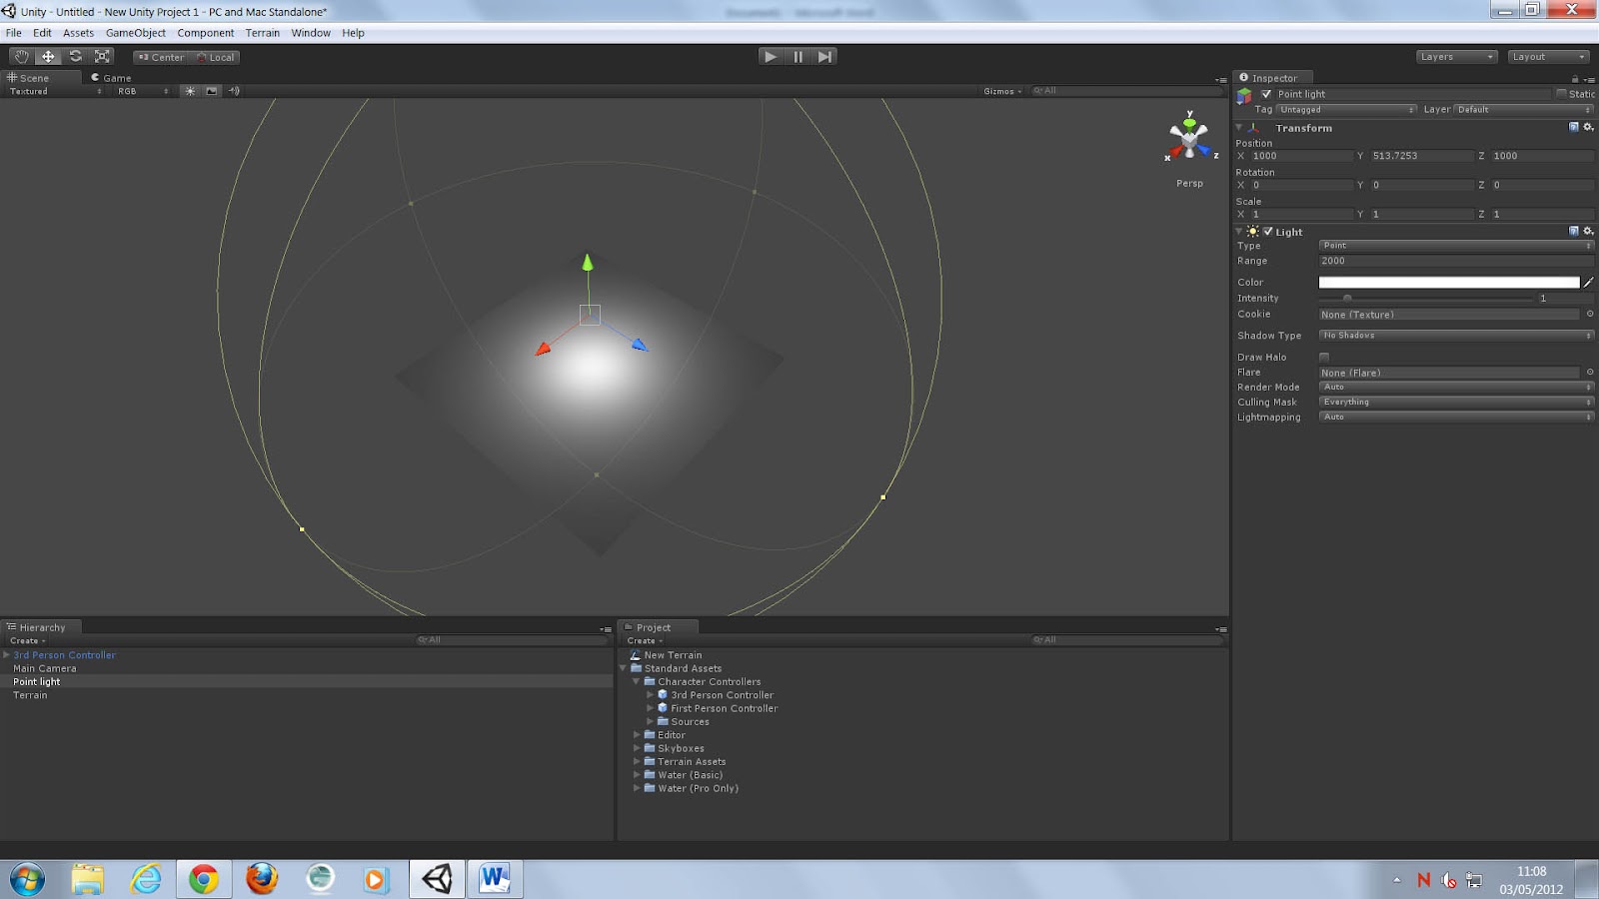Click the y-axis on the scene gizmo
The width and height of the screenshot is (1599, 899).
(x=1188, y=122)
